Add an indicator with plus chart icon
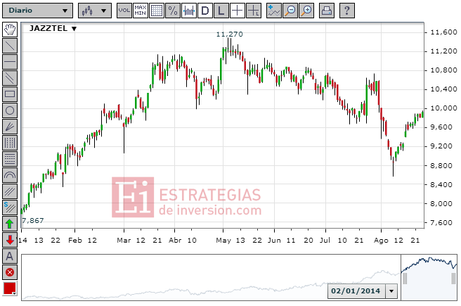The image size is (461, 306). (x=274, y=11)
